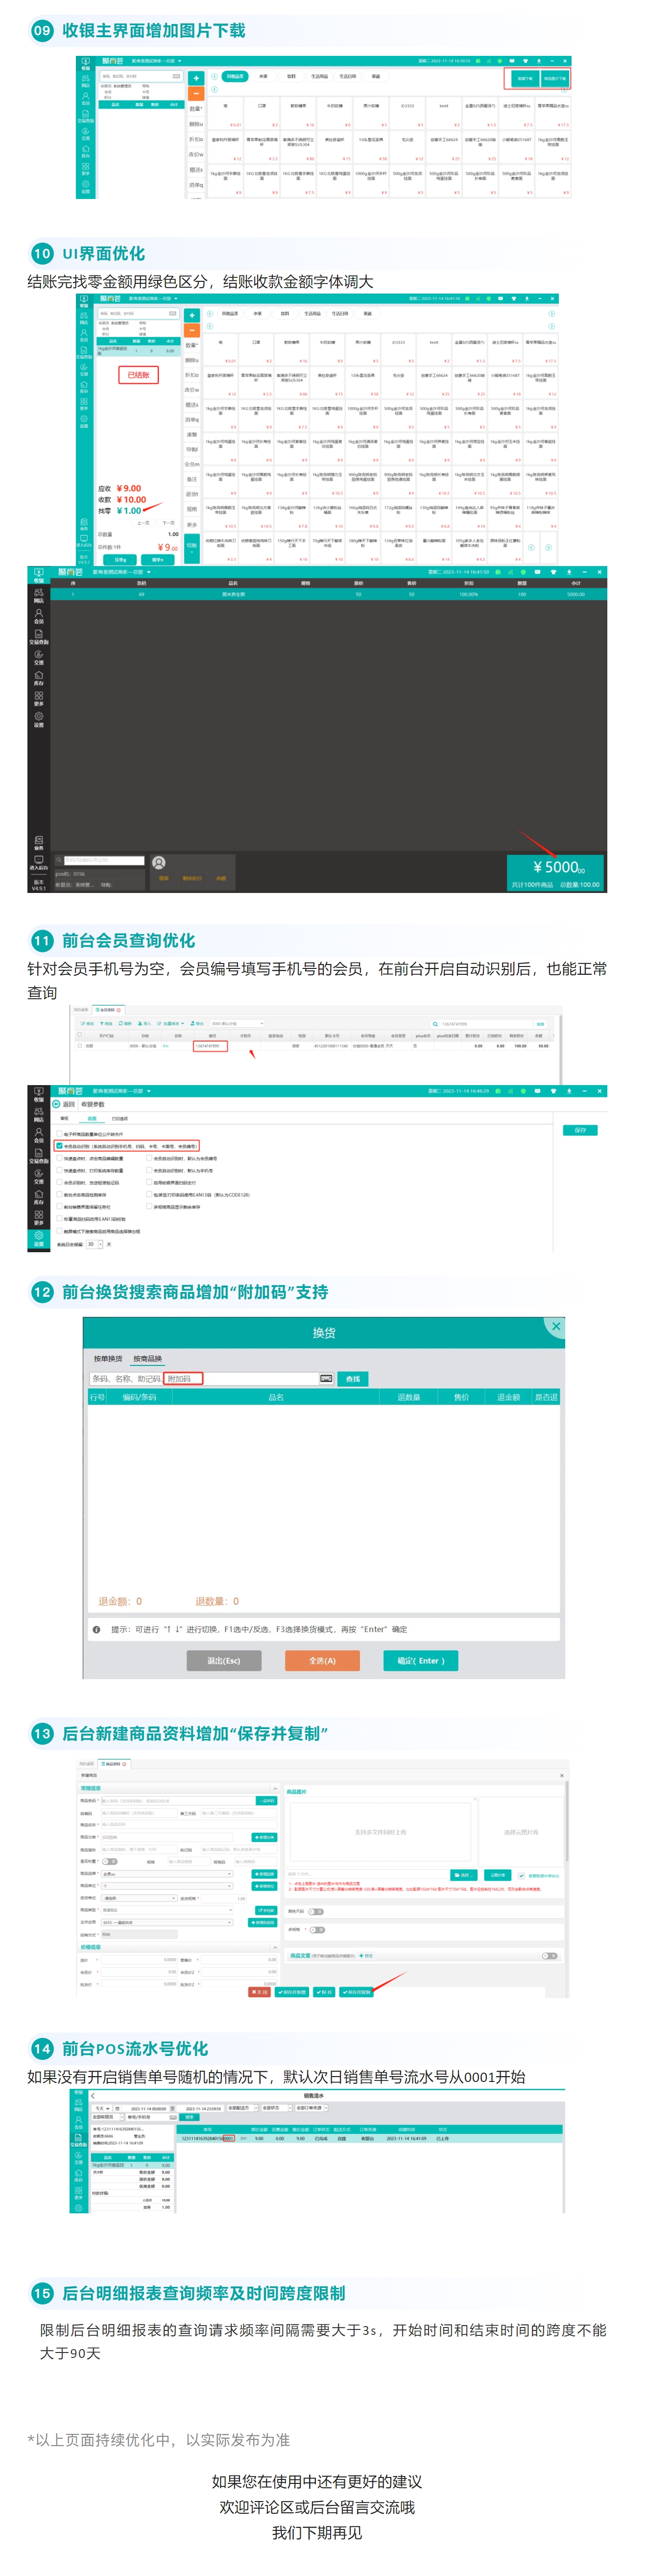The image size is (647, 2576).
Task: Switch to 常规 tab in 收银参数
Action: [x=64, y=1119]
